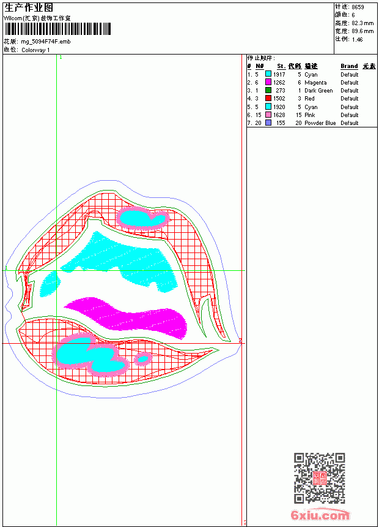
Task: Select the Dark Green row label
Action: [x=318, y=91]
